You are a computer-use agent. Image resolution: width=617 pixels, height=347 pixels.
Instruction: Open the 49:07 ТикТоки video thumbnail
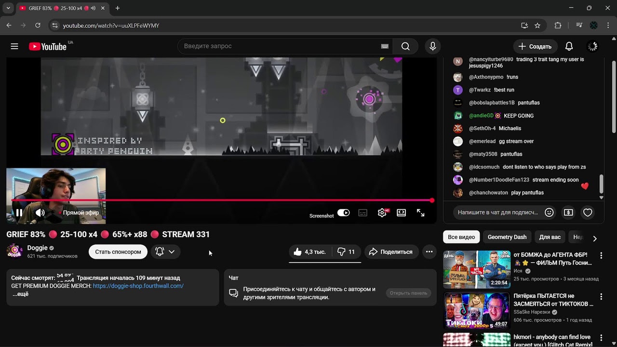[x=476, y=311]
